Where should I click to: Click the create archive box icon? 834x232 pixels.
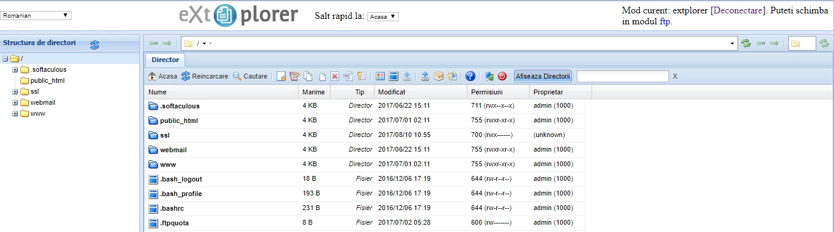(x=439, y=76)
